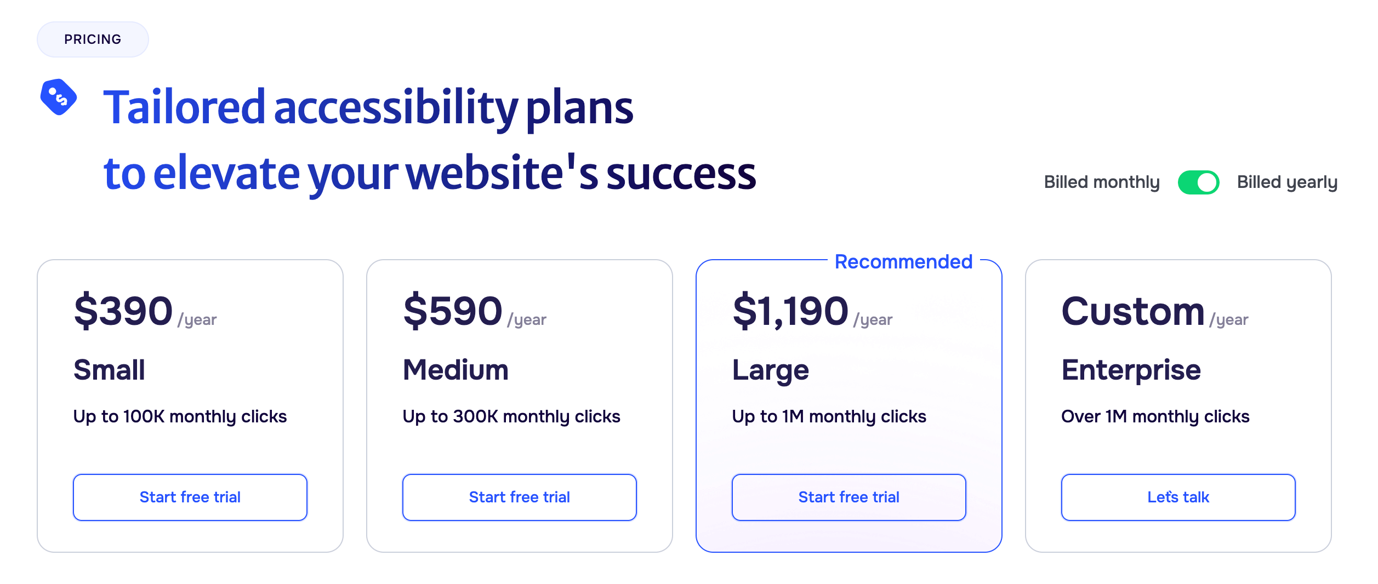Click the blue price tag icon
1378x584 pixels.
(x=59, y=97)
